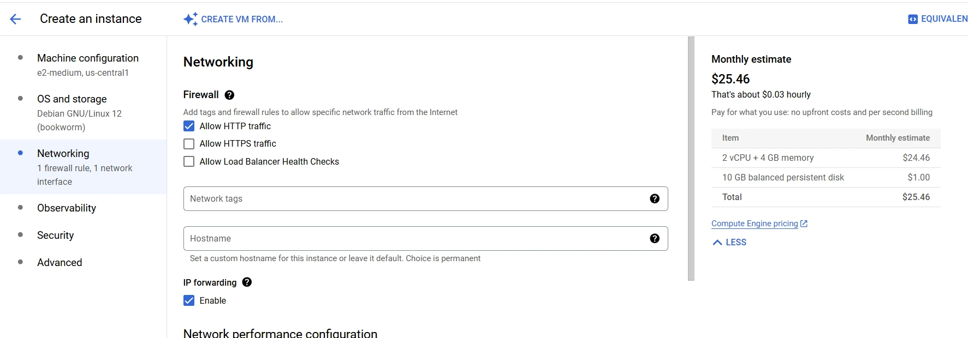The image size is (968, 338).
Task: Check Allow Load Balancer Health Checks
Action: (189, 162)
